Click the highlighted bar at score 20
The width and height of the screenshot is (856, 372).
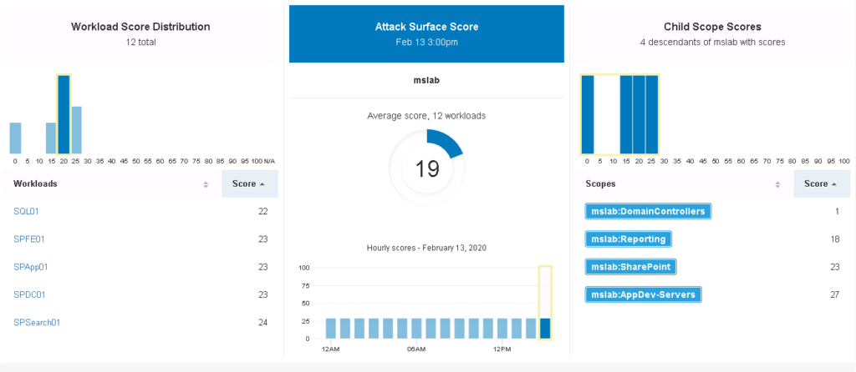[64, 114]
